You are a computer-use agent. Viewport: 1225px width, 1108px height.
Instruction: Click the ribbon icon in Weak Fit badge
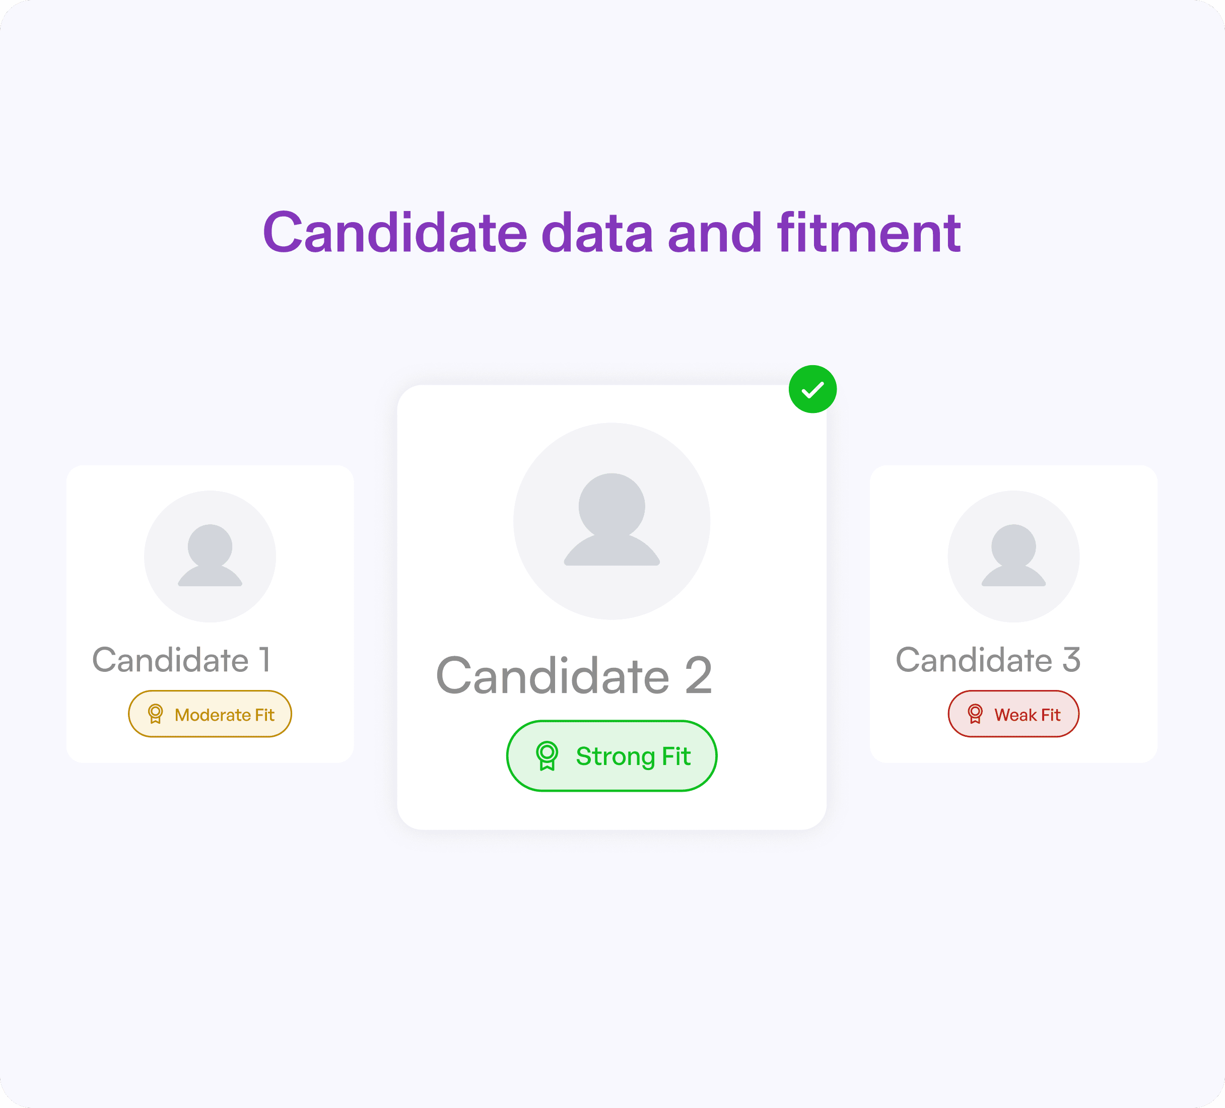975,714
